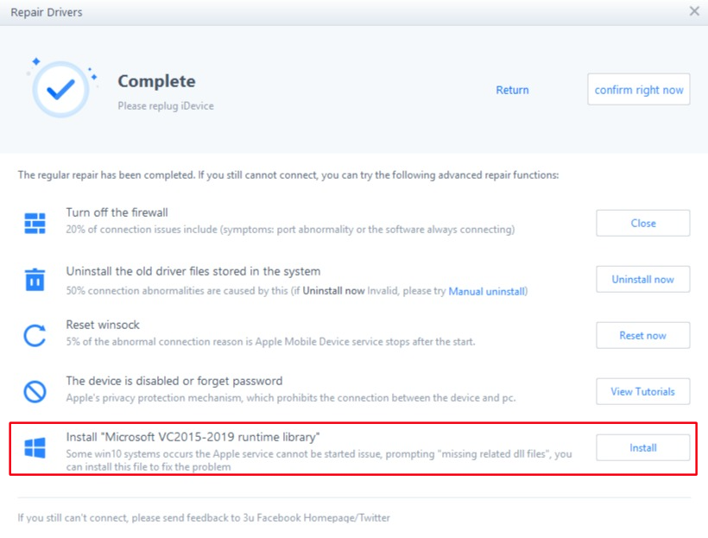Close the Repair Drivers dialog window
The width and height of the screenshot is (708, 538).
tap(694, 11)
